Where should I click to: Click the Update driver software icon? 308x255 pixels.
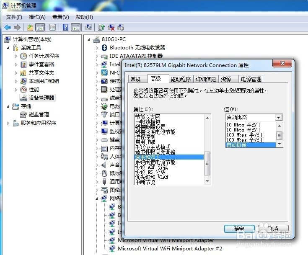pyautogui.click(x=101, y=27)
